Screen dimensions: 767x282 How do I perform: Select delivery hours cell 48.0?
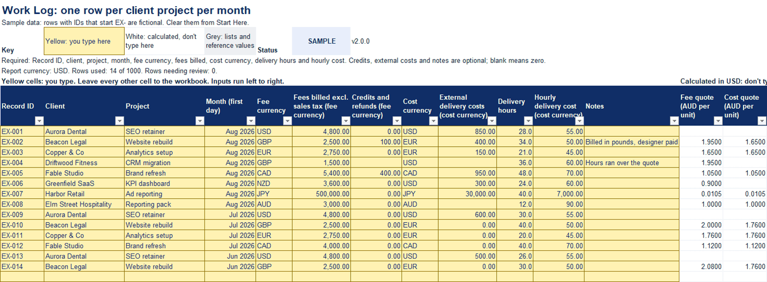(x=515, y=173)
